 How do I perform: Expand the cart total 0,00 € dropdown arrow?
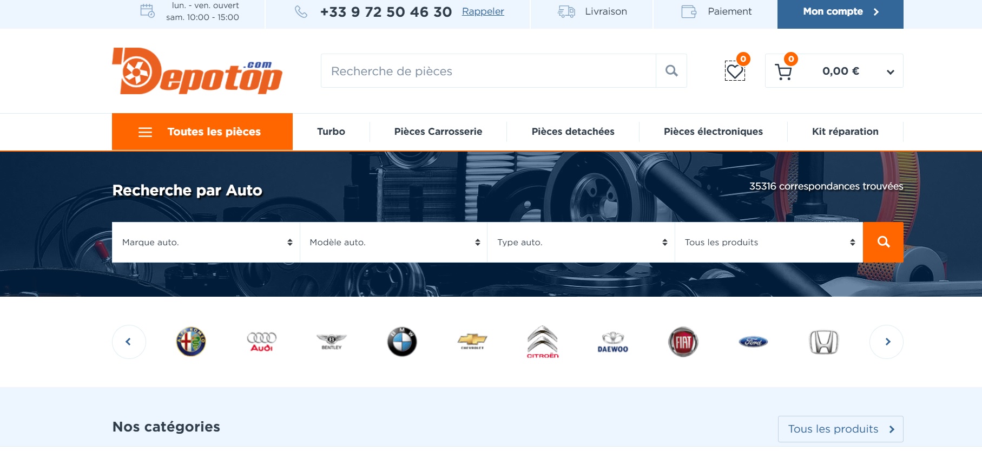tap(890, 71)
